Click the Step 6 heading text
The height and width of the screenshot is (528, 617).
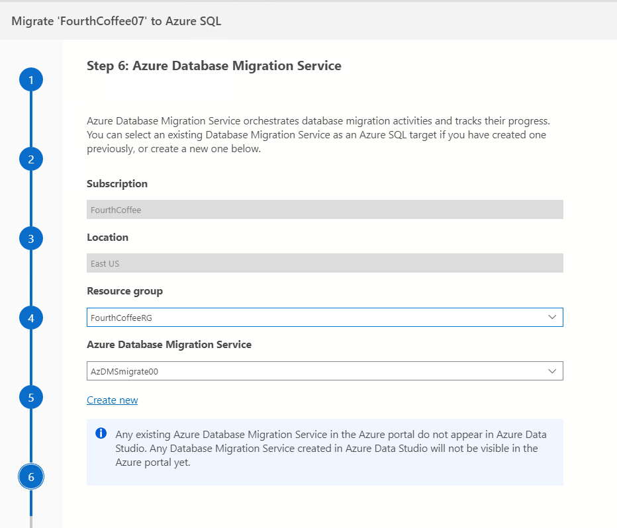(x=214, y=66)
